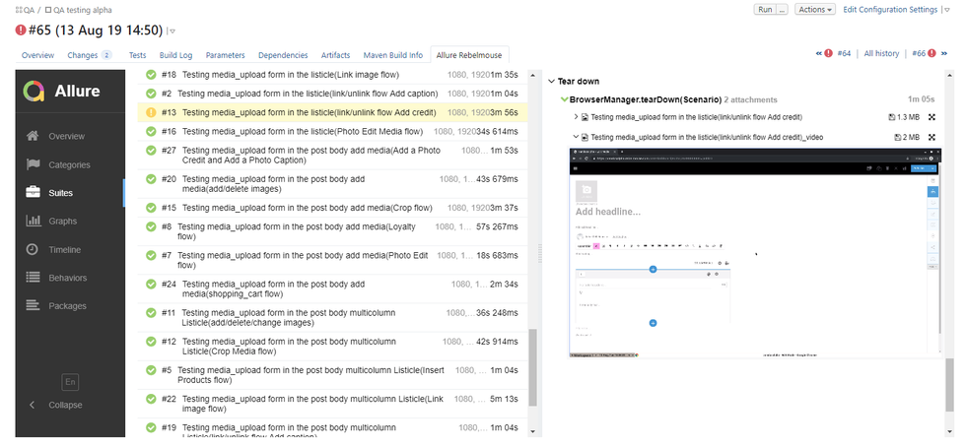Switch to the Build Log tab
The height and width of the screenshot is (447, 966).
tap(175, 55)
